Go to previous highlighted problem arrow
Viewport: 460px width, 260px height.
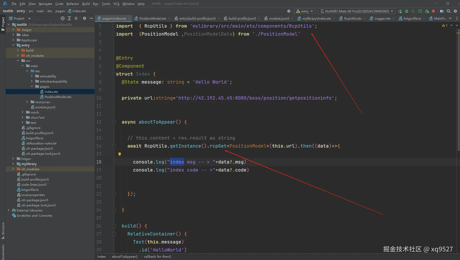[x=451, y=25]
